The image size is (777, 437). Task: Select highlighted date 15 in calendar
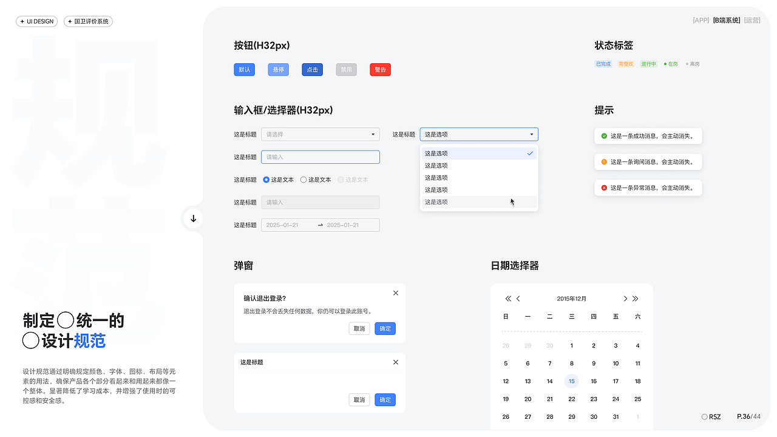click(572, 381)
